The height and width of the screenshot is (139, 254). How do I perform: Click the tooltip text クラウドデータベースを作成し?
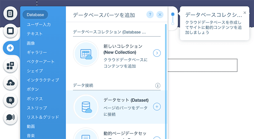tap(213, 23)
